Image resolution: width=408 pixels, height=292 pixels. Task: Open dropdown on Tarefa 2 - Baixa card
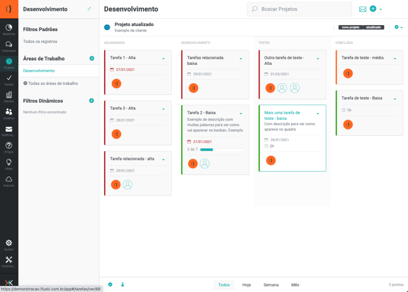click(x=240, y=113)
